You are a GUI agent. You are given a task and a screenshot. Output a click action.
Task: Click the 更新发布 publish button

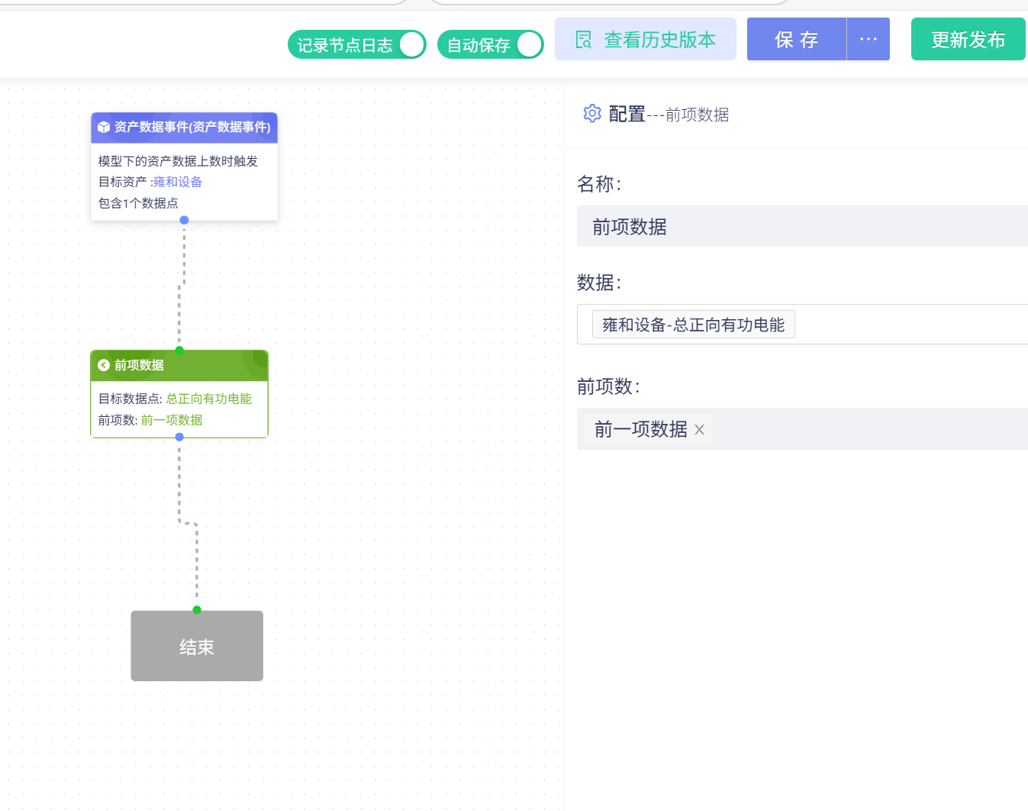click(x=968, y=39)
